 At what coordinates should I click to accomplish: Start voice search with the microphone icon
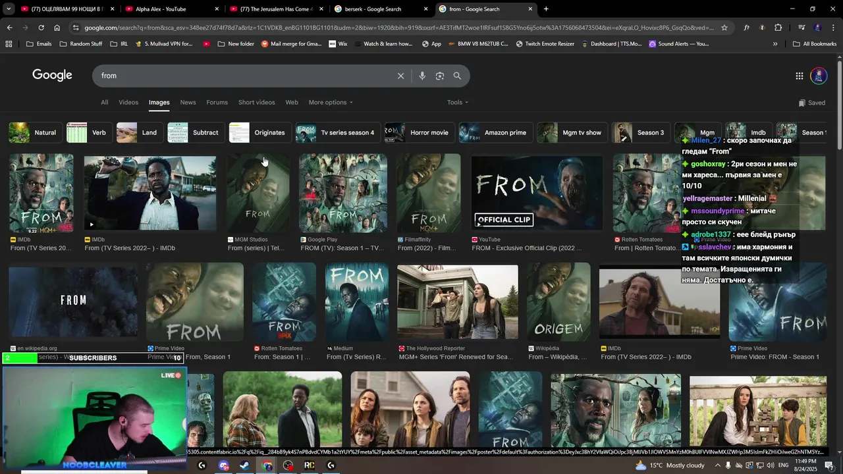click(422, 76)
